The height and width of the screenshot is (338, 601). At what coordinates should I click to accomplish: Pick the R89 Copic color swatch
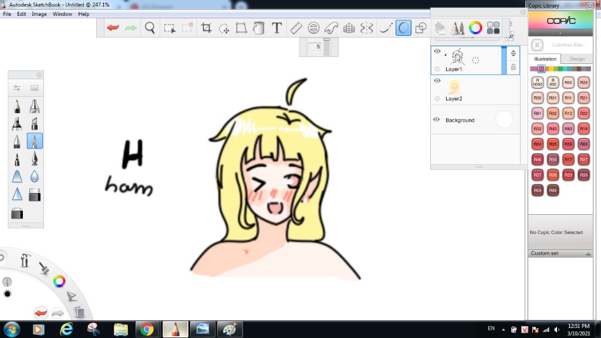point(553,190)
